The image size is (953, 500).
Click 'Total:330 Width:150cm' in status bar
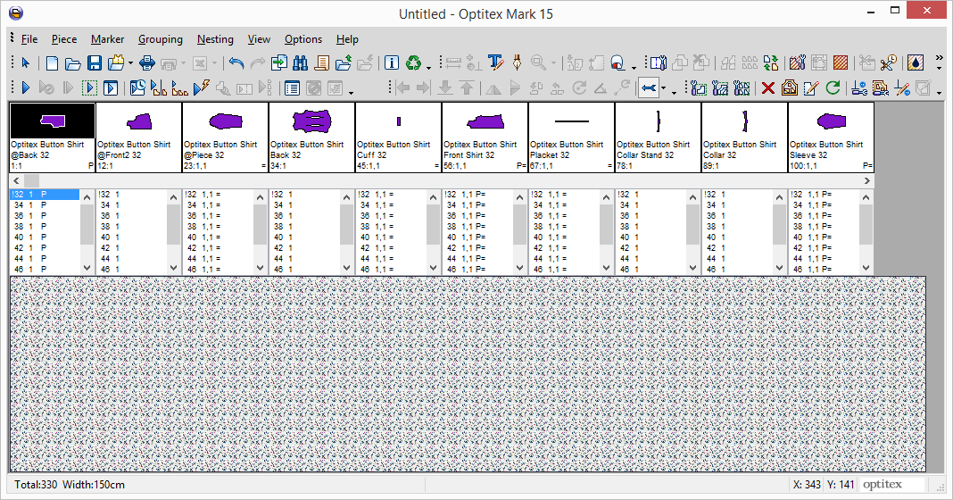point(70,485)
